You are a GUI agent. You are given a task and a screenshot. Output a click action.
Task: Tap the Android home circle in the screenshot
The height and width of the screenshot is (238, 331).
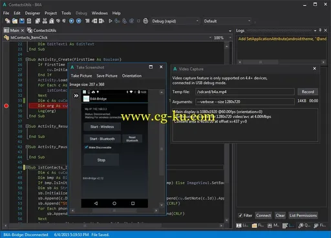(114, 203)
